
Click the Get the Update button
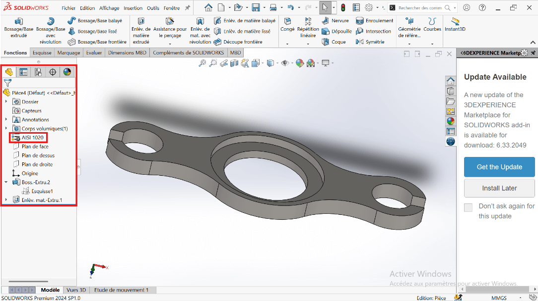pos(499,167)
